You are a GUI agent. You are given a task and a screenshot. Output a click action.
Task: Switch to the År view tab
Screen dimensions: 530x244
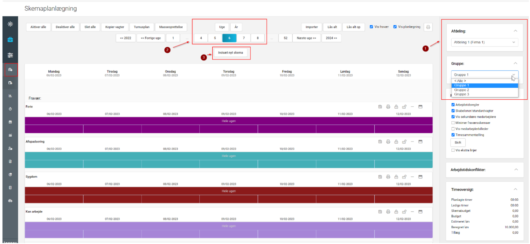click(236, 27)
